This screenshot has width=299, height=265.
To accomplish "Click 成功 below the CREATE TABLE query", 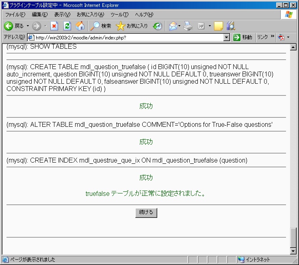I will point(146,106).
